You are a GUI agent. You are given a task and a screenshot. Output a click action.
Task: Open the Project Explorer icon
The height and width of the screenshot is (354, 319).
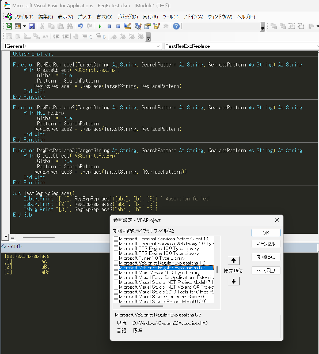pos(138,26)
